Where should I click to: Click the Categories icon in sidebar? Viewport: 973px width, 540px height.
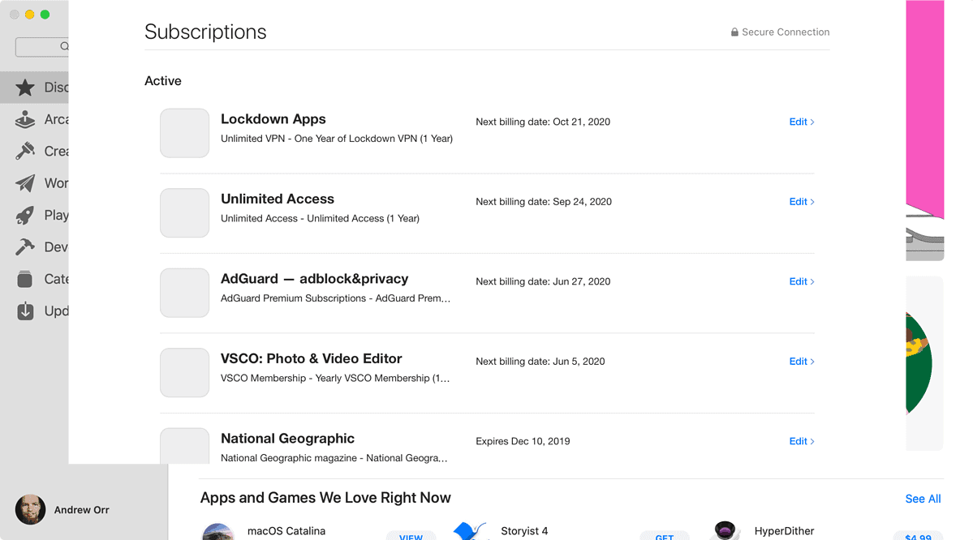click(26, 279)
